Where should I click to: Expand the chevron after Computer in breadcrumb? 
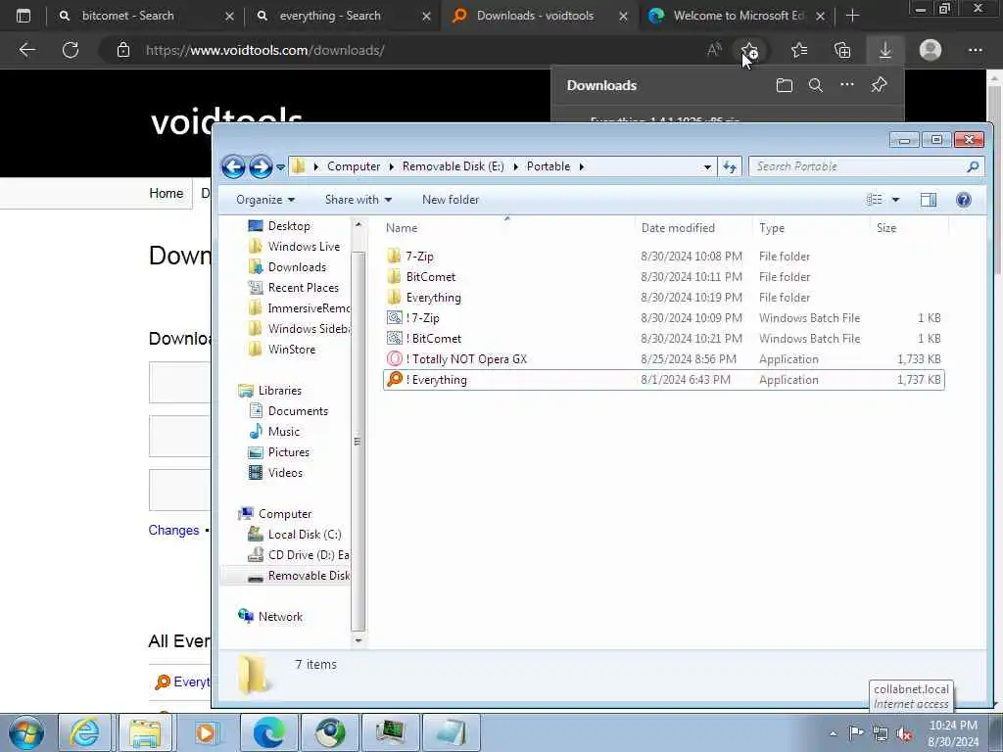392,166
